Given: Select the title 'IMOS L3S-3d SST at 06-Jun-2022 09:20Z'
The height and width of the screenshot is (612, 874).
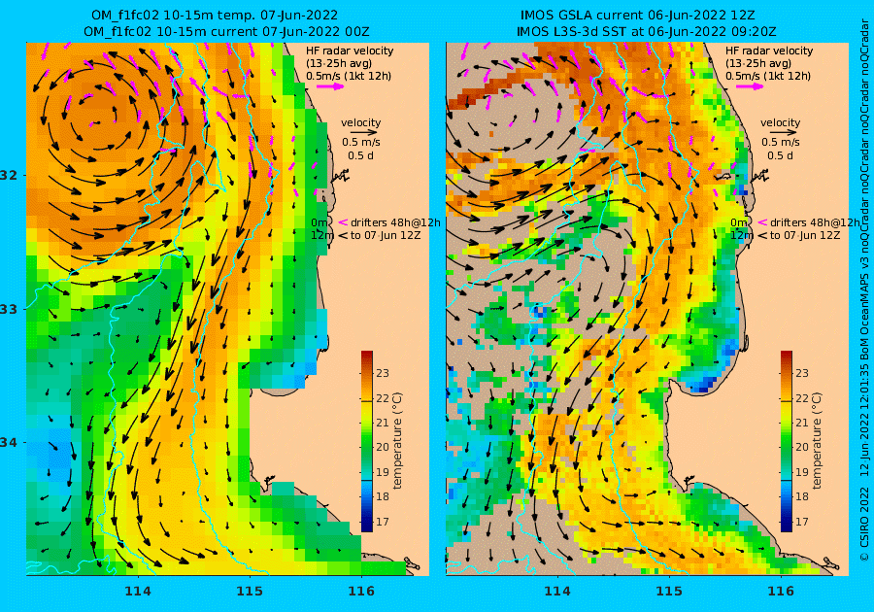Looking at the screenshot, I should point(646,32).
